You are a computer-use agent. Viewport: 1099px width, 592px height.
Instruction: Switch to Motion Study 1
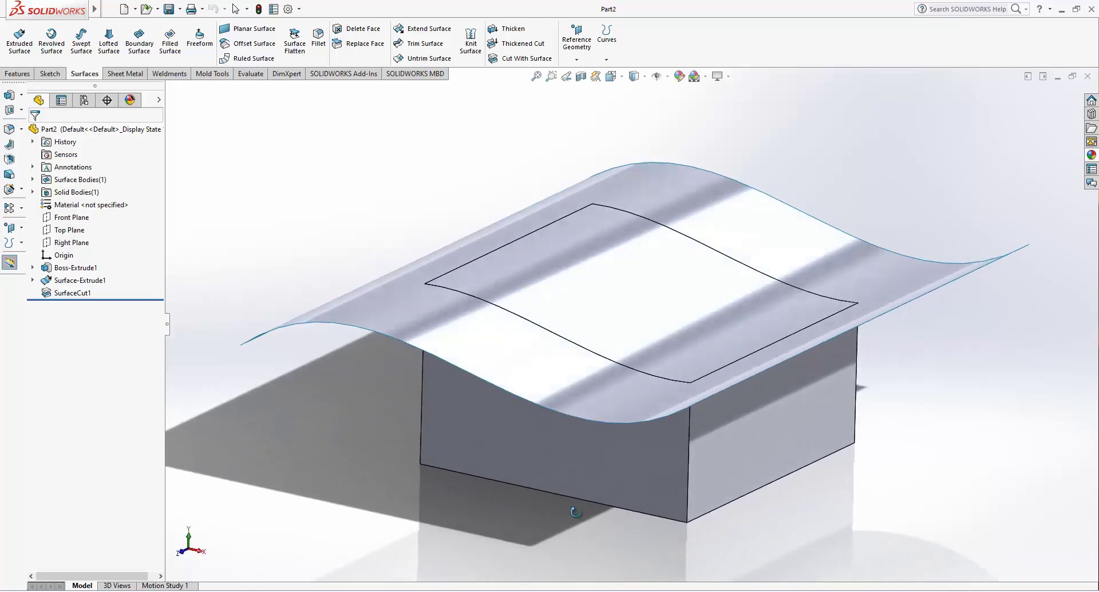[165, 586]
